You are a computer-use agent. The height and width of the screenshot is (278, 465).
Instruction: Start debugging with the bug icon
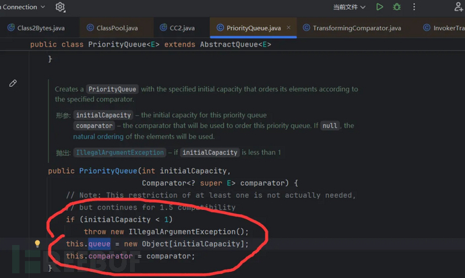pos(397,7)
